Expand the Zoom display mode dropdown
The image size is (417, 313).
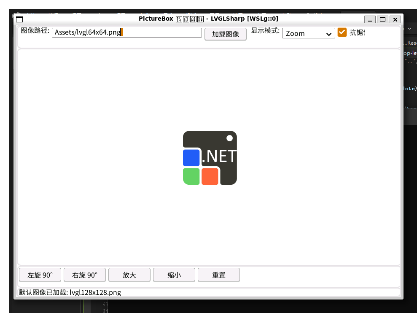308,33
